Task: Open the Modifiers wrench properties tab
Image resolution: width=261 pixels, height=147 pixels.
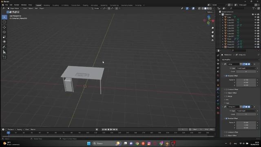Action: pos(218,89)
